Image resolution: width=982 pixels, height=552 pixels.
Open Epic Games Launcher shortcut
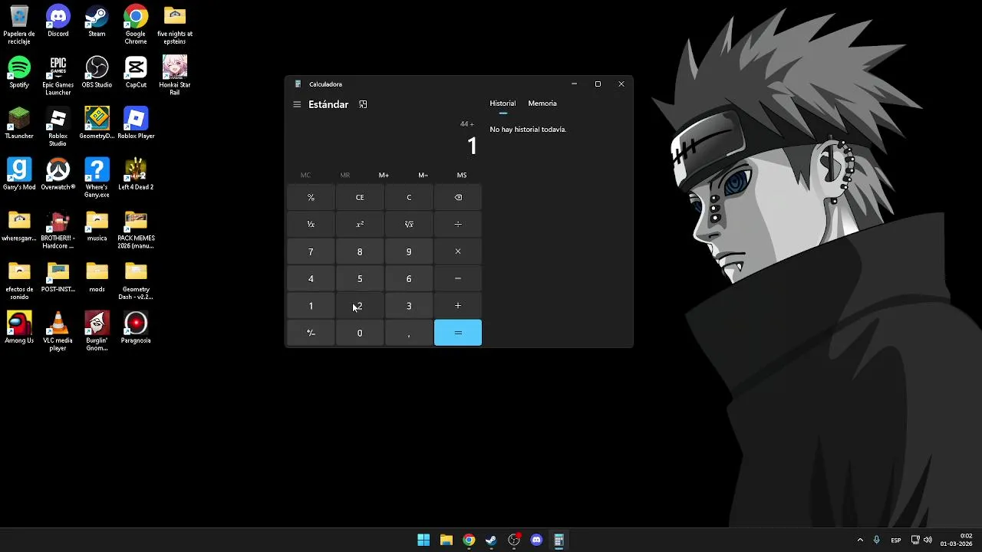pyautogui.click(x=58, y=76)
